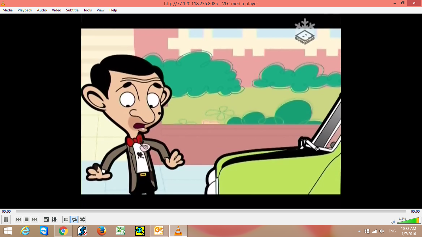Image resolution: width=422 pixels, height=237 pixels.
Task: Open the View menu
Action: [100, 10]
